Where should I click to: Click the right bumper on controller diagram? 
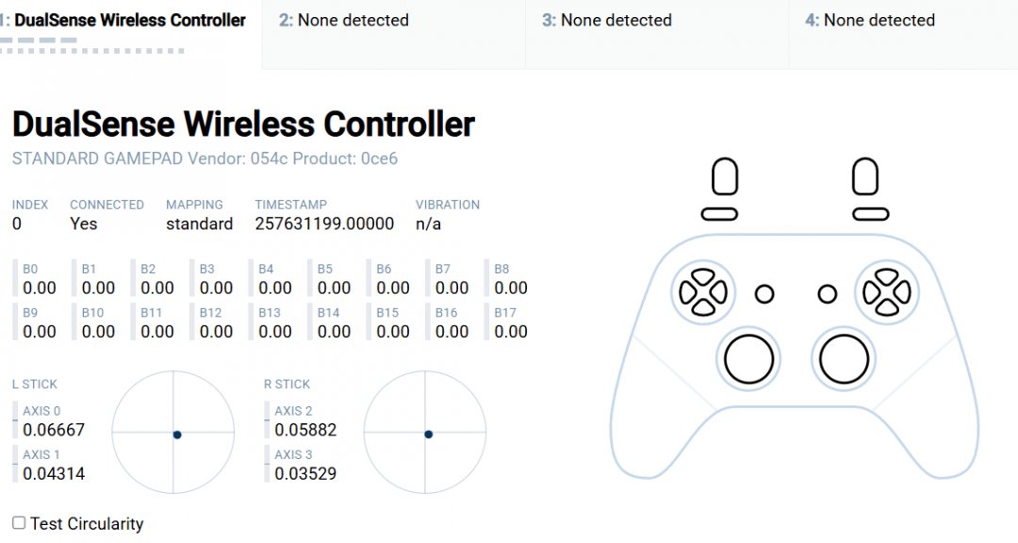(x=870, y=214)
